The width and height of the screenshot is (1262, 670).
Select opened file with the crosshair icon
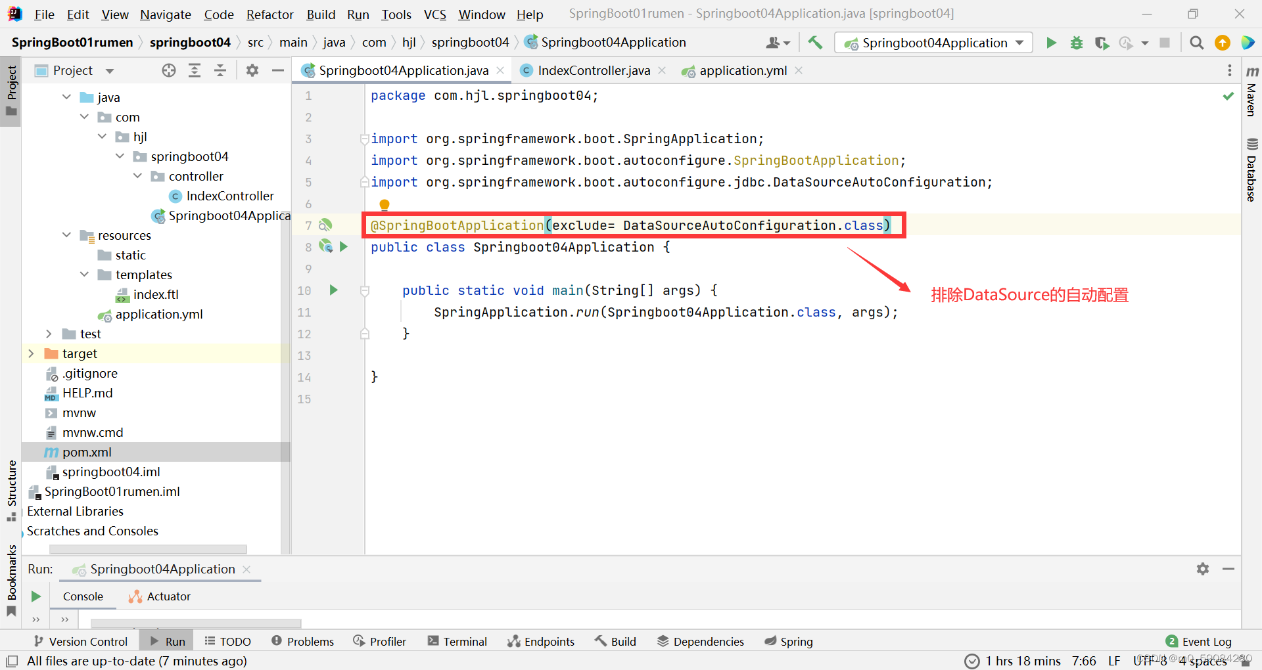click(x=169, y=70)
